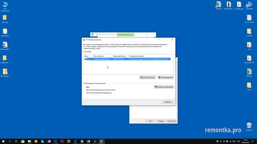Select the email folder on the desktop
The image size is (257, 144).
(249, 86)
